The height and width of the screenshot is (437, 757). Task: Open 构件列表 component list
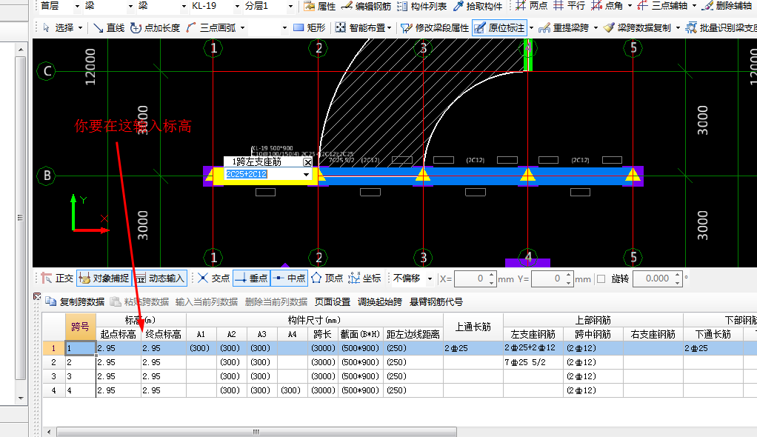click(422, 6)
